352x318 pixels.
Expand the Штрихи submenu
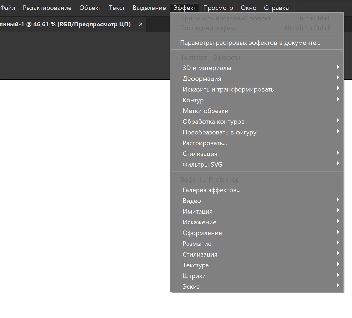[257, 276]
